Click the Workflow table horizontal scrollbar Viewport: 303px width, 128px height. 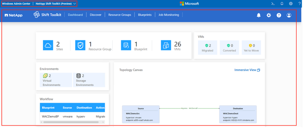click(x=71, y=122)
